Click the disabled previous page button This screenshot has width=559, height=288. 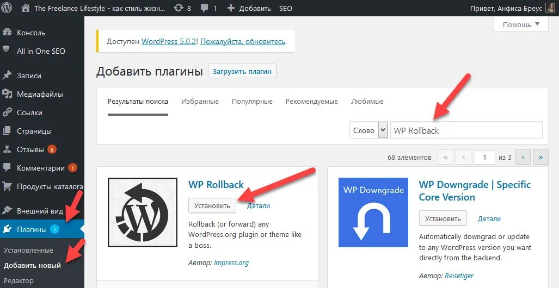tap(463, 157)
